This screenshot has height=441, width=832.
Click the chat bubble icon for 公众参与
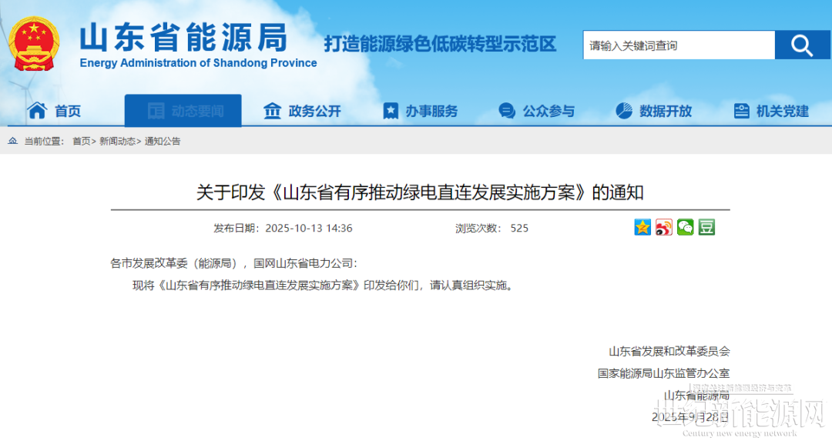coord(506,111)
